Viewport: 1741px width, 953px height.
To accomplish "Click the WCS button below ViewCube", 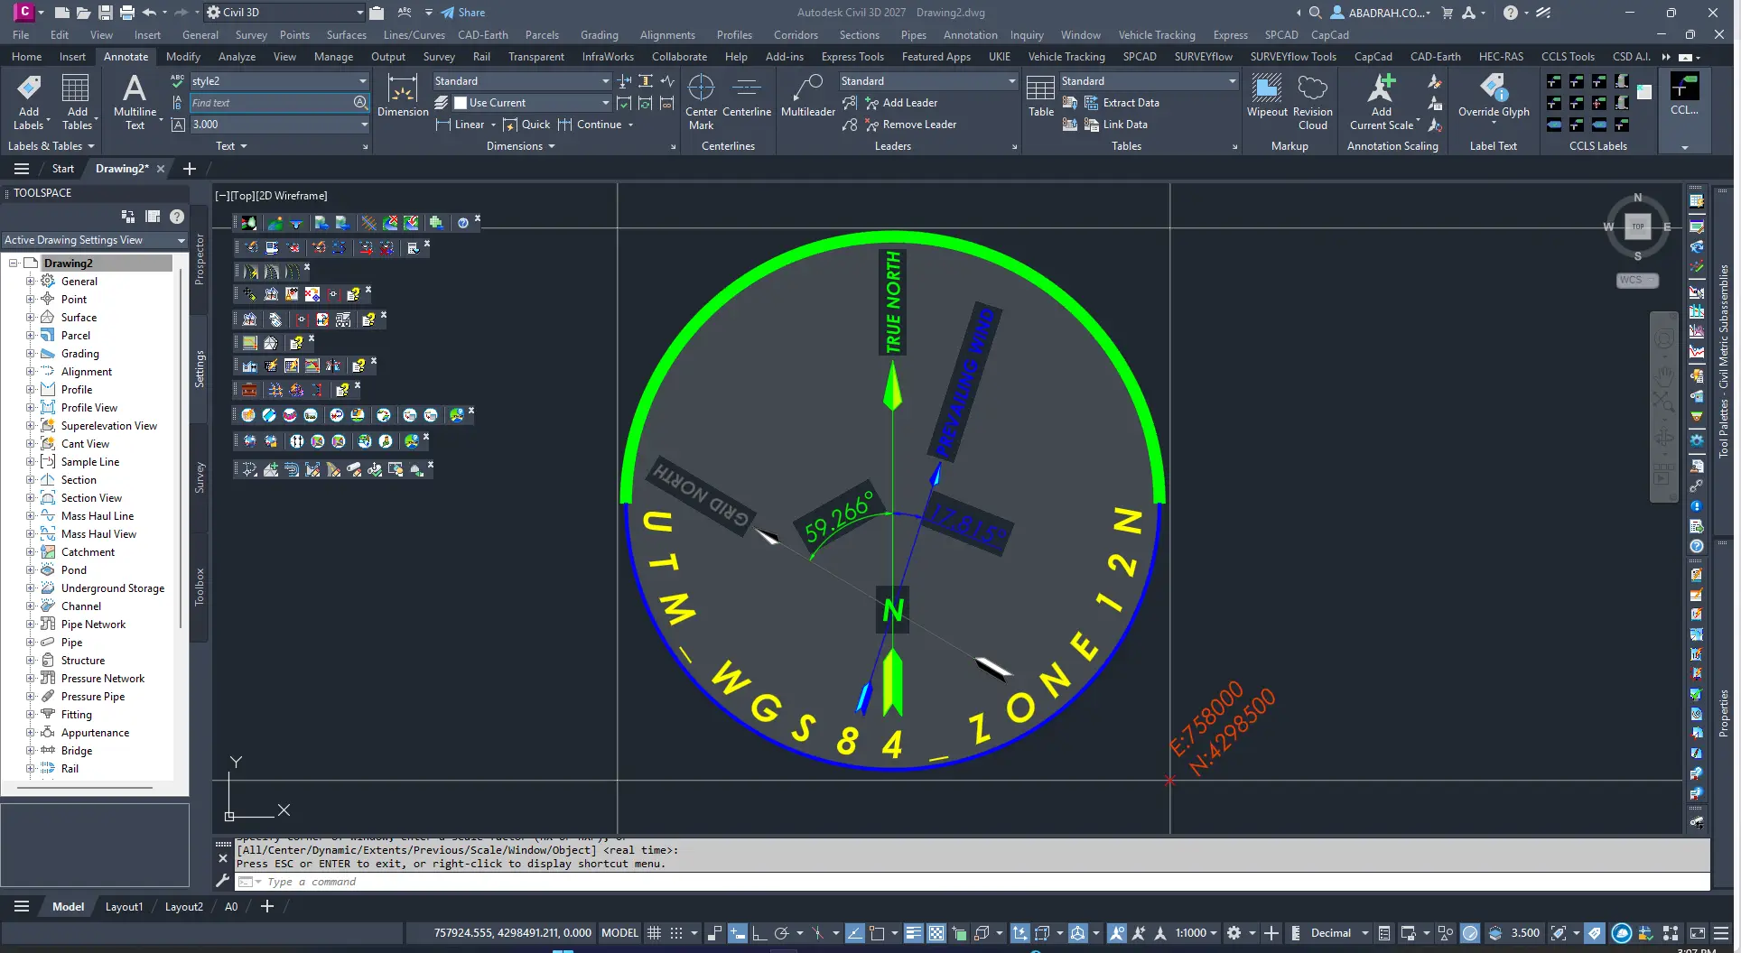I will (x=1637, y=280).
